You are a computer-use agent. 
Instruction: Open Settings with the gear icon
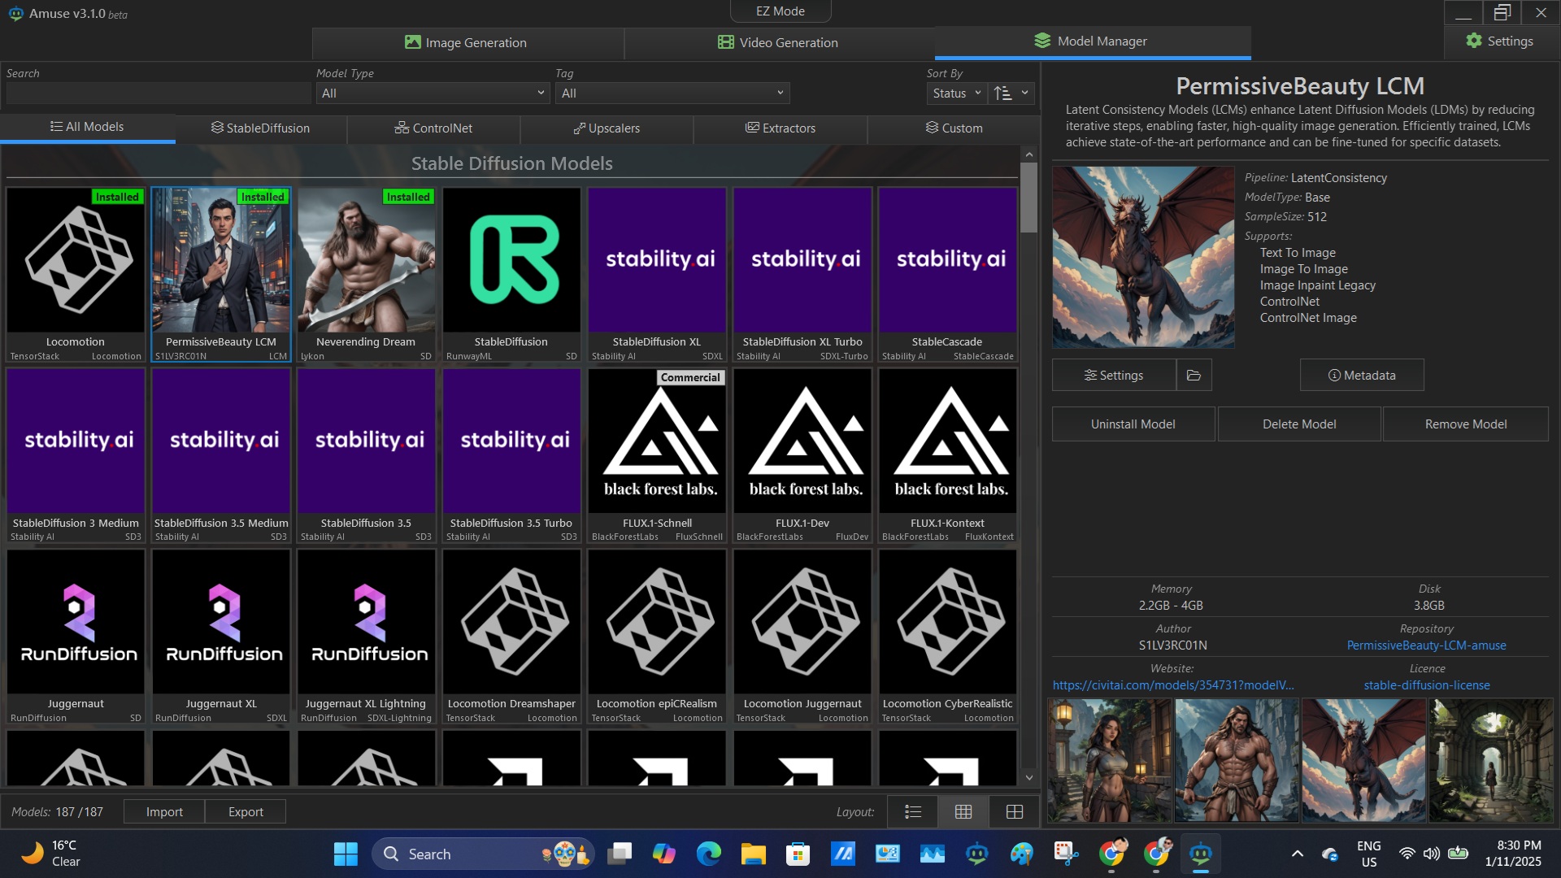[1500, 41]
